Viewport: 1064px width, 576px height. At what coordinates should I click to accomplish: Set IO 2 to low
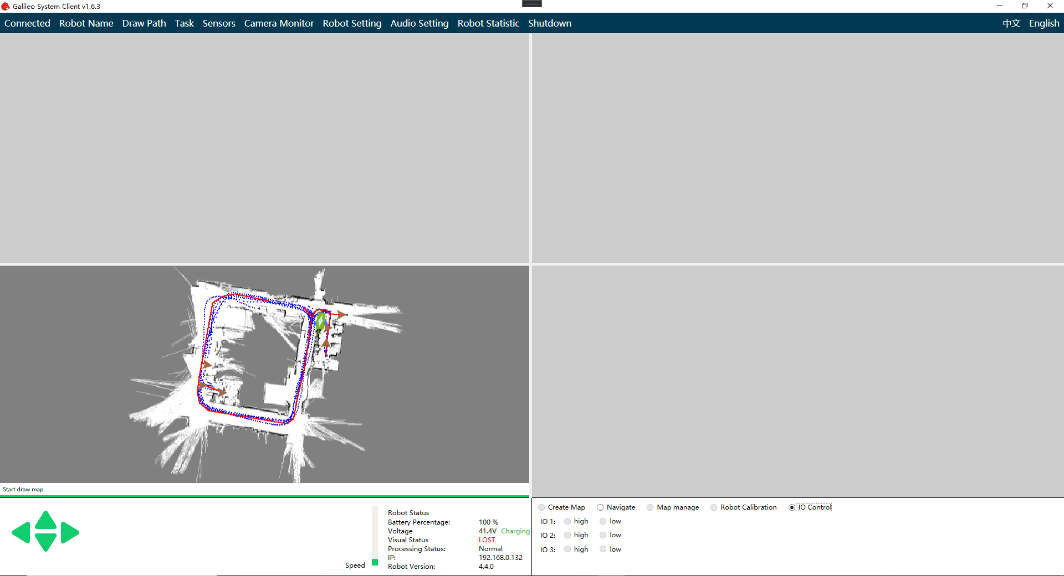coord(603,535)
